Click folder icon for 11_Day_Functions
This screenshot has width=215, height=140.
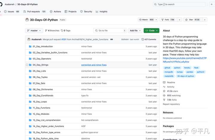click(x=30, y=108)
